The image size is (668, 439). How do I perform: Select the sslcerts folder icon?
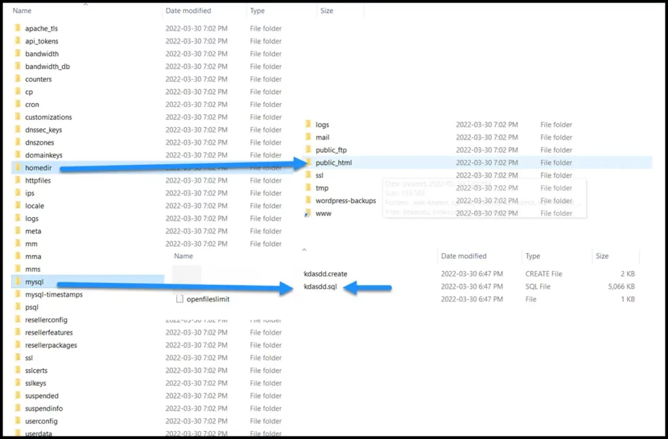pos(18,371)
